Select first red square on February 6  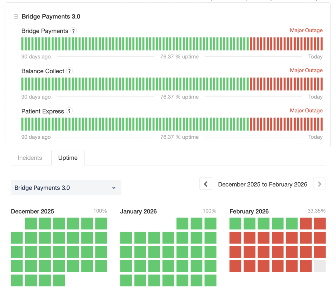[x=305, y=223]
